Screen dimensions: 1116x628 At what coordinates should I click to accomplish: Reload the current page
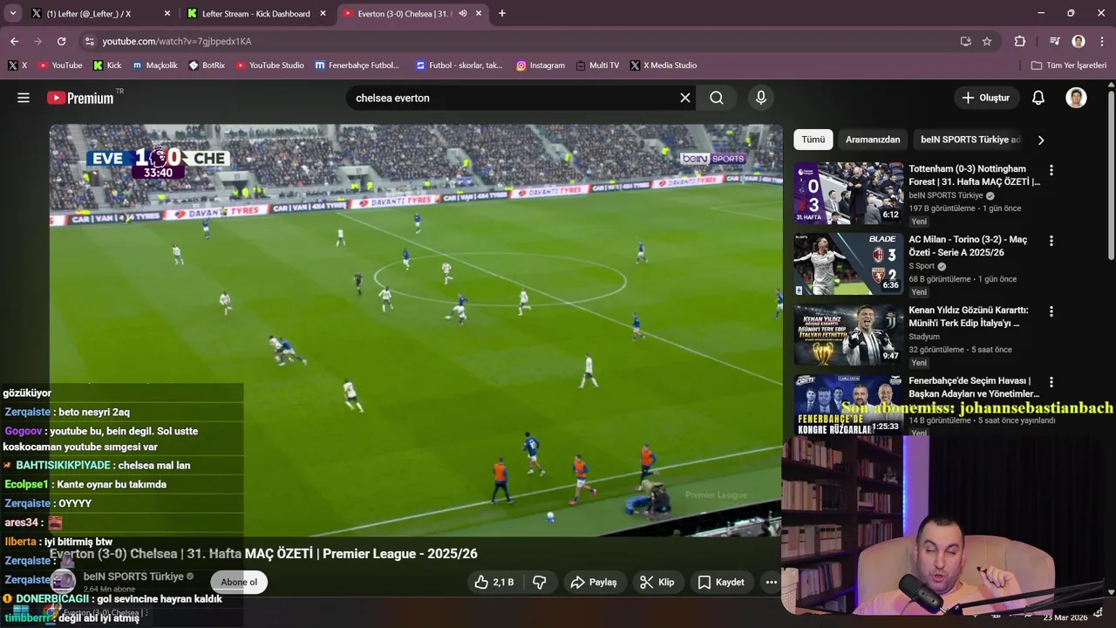pos(61,41)
